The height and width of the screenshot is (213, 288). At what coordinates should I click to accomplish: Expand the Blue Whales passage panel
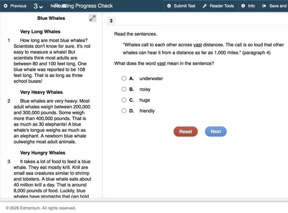(93, 18)
